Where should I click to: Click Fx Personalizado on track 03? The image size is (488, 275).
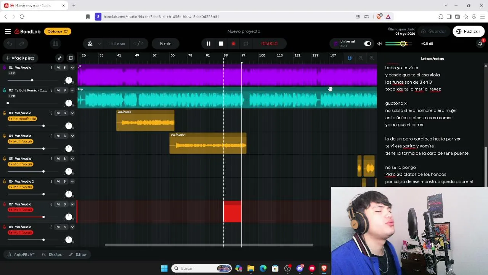click(22, 119)
